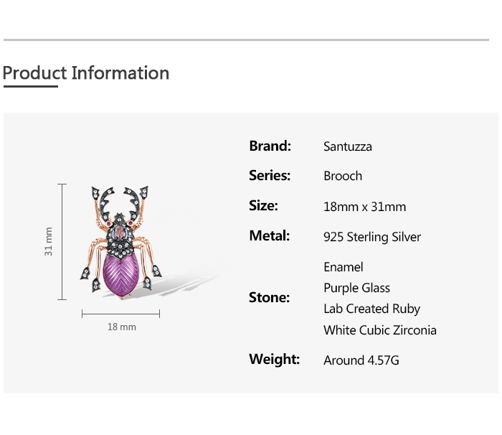Click the Stone: label
Image resolution: width=502 pixels, height=435 pixels.
pyautogui.click(x=269, y=297)
